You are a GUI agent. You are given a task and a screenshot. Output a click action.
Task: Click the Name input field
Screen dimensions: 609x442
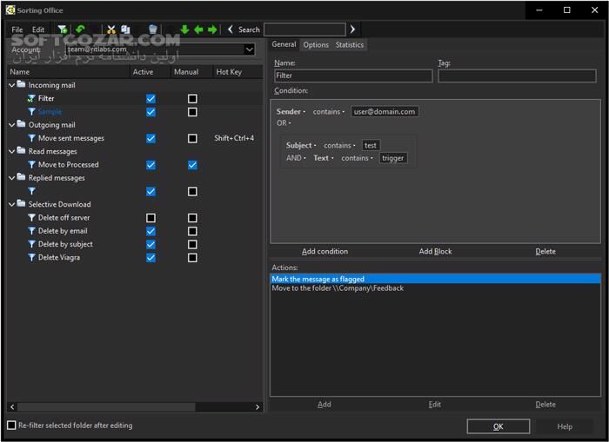[352, 76]
